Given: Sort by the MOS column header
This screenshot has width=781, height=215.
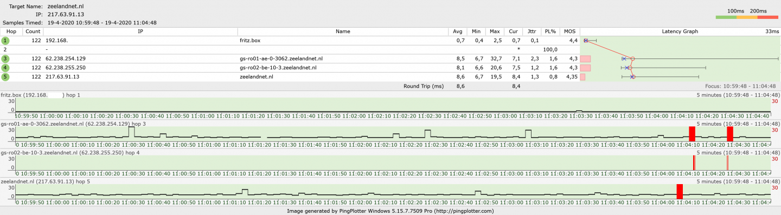Looking at the screenshot, I should 569,31.
